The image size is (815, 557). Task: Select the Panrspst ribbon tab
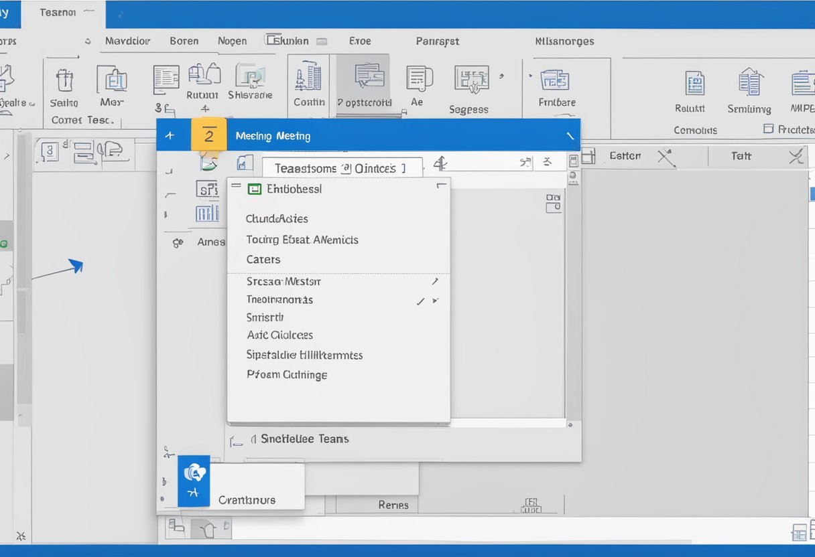(x=437, y=41)
